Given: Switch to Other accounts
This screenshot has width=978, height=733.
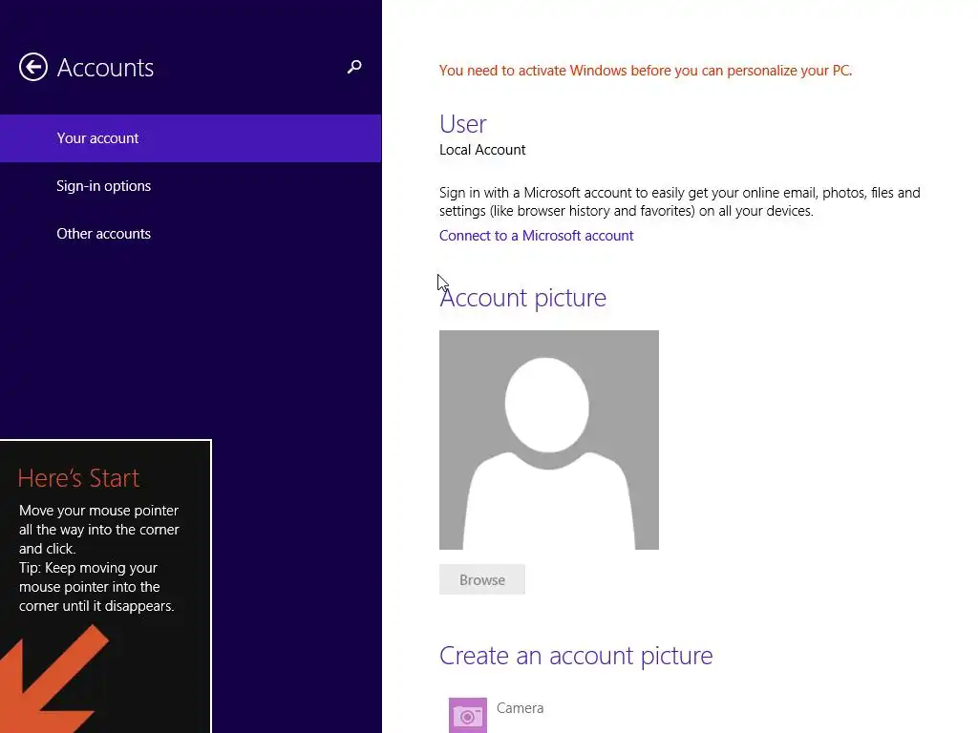Looking at the screenshot, I should point(190,234).
